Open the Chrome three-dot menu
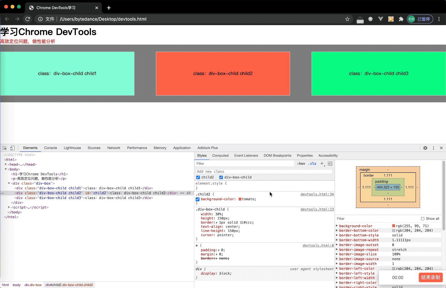The image size is (446, 288). tap(439, 19)
